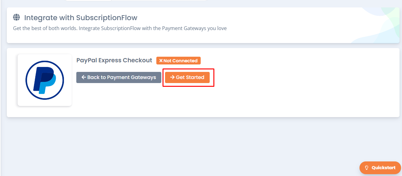Click the left arrow in Back button
The image size is (402, 176).
(x=83, y=77)
